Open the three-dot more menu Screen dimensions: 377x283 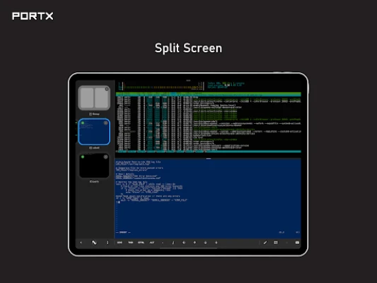[x=108, y=243]
